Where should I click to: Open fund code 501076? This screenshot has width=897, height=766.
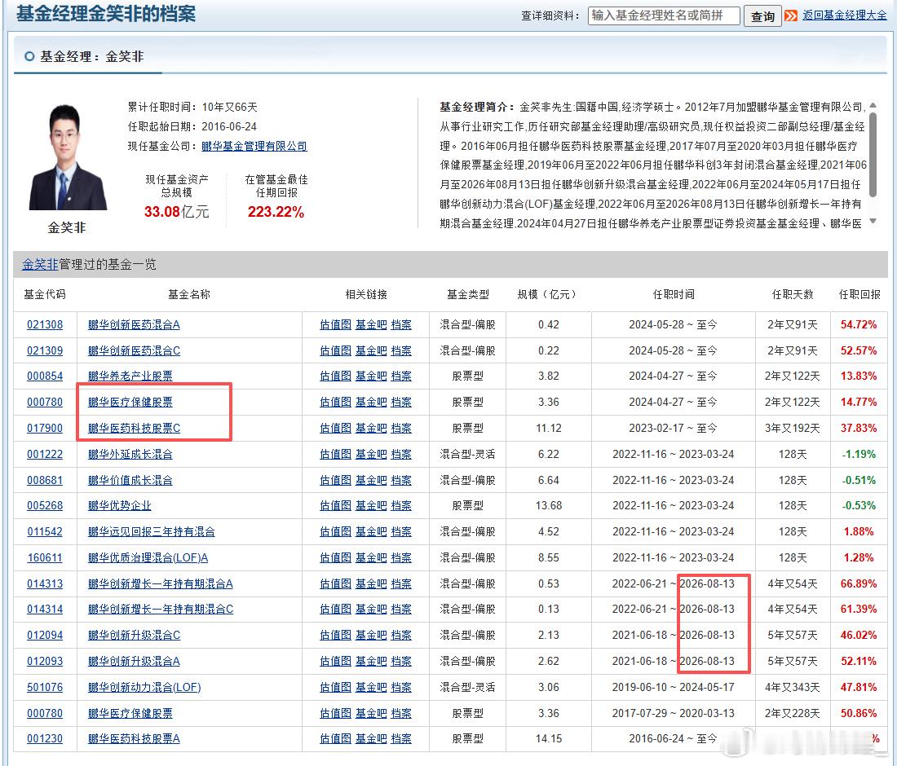pos(45,687)
